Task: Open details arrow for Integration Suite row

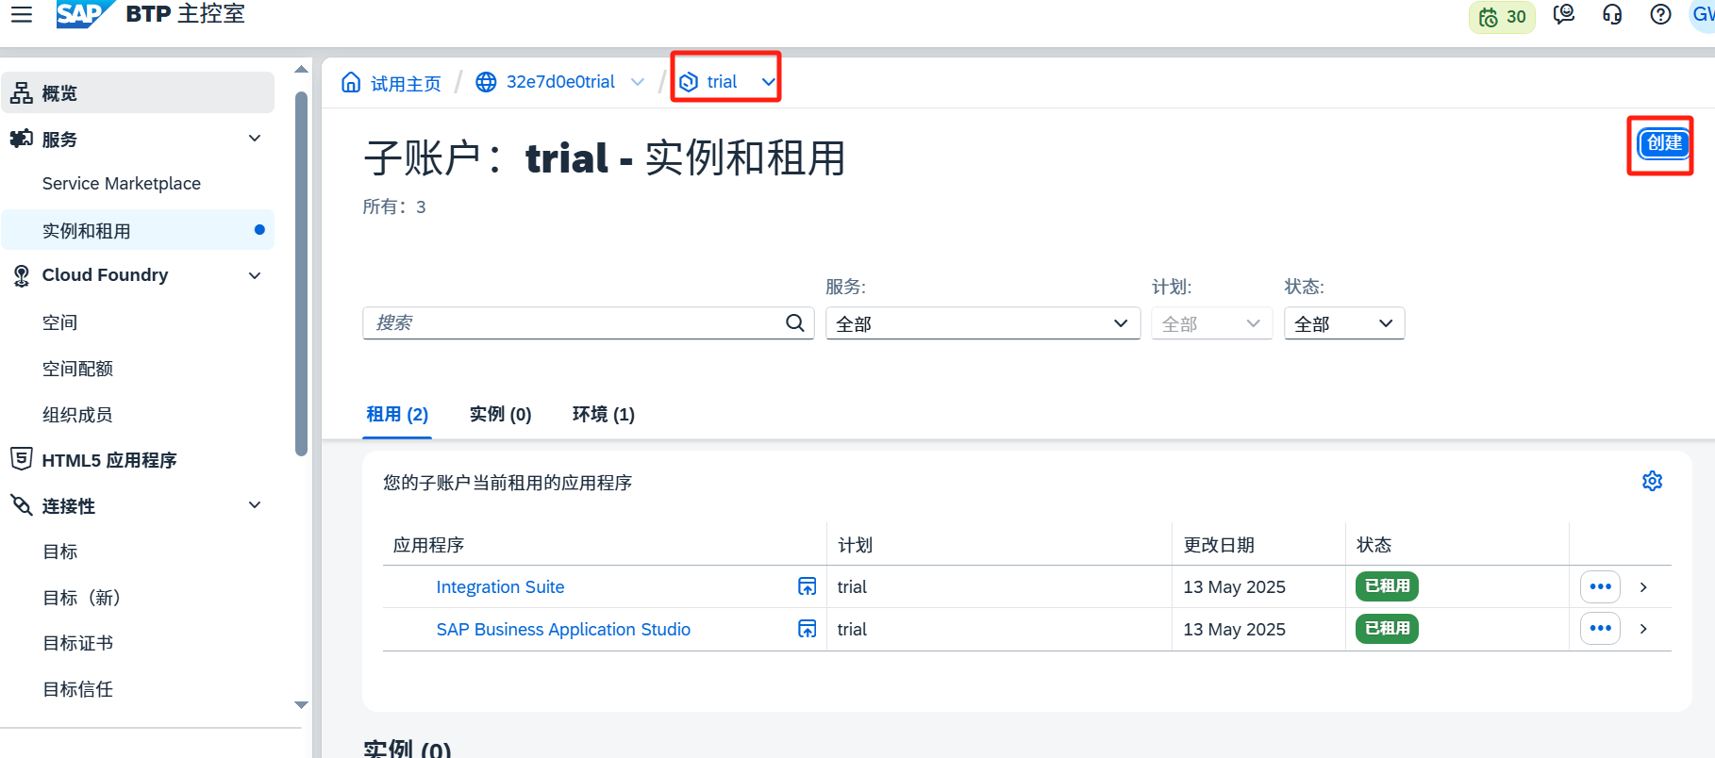Action: (x=1643, y=587)
